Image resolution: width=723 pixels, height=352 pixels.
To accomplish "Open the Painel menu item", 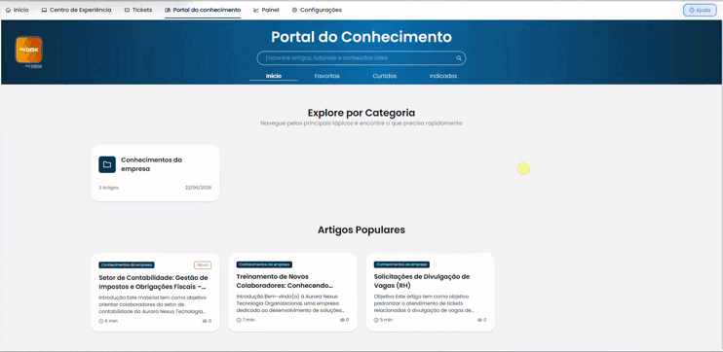I will (267, 10).
